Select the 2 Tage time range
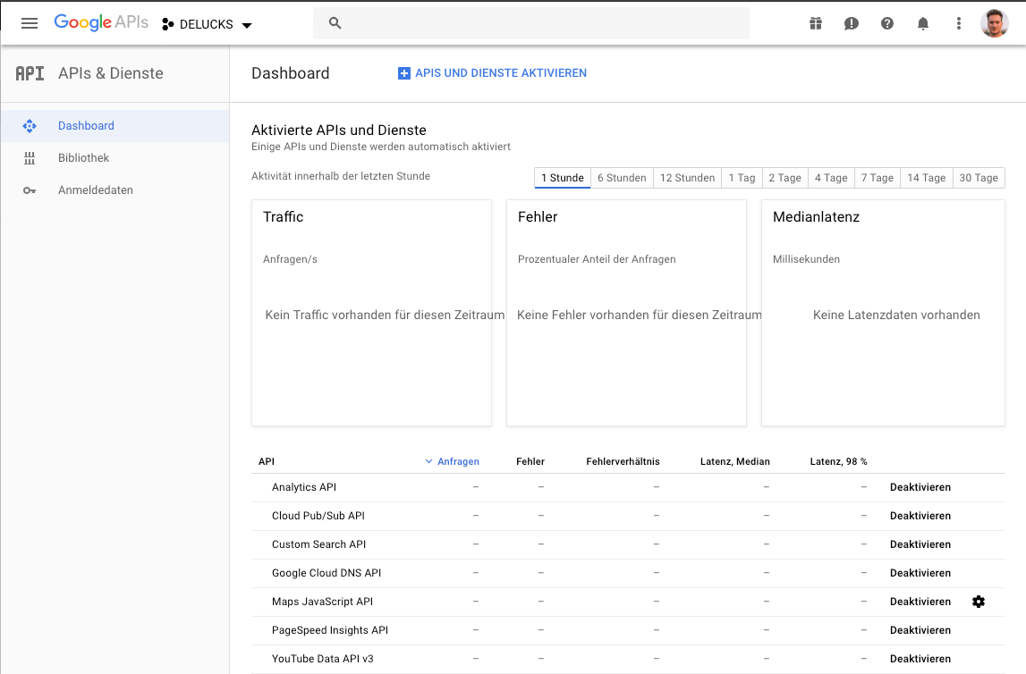The image size is (1026, 674). pyautogui.click(x=784, y=178)
